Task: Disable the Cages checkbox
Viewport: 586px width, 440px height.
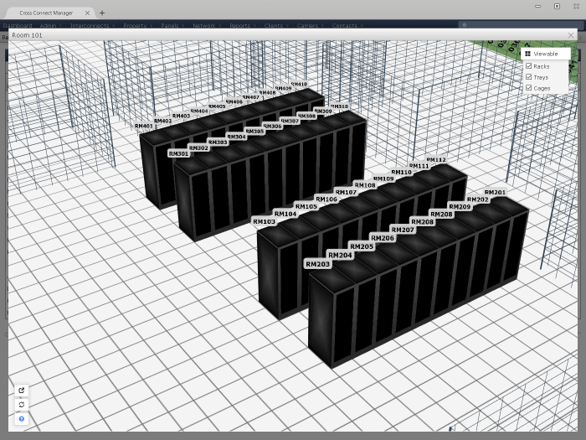Action: pyautogui.click(x=529, y=87)
